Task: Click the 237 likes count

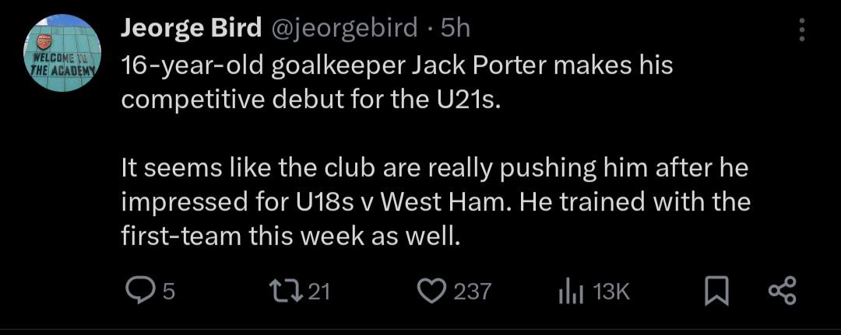Action: click(472, 291)
